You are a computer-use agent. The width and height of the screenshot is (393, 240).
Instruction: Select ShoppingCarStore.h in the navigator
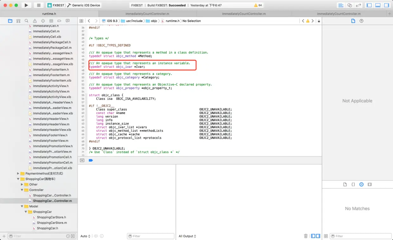point(51,217)
